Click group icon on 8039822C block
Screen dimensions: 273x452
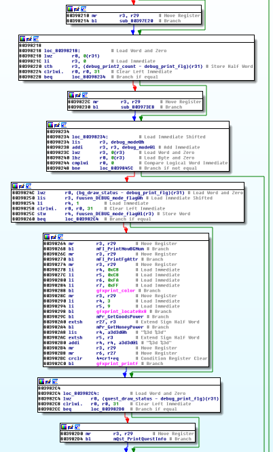tap(85, 95)
